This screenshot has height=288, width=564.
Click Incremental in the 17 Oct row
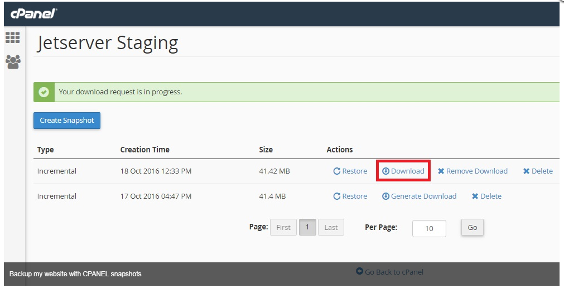pos(57,196)
